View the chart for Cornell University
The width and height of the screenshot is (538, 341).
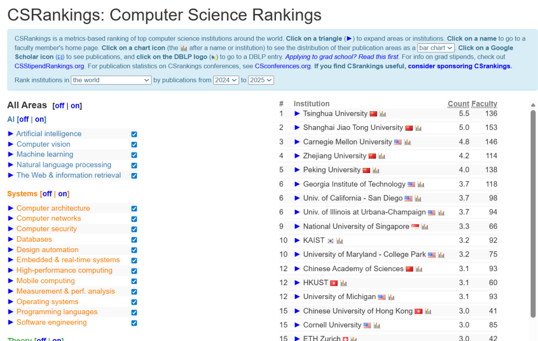point(377,326)
